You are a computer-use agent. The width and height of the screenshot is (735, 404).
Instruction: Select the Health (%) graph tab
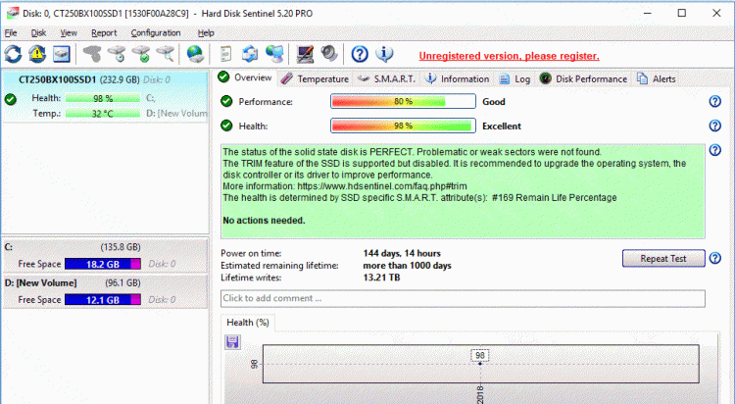248,323
